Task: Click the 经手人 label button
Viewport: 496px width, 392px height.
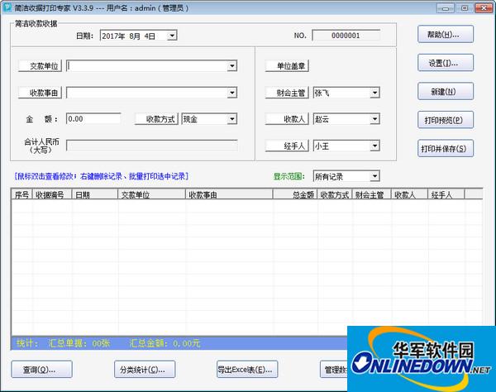Action: click(287, 146)
